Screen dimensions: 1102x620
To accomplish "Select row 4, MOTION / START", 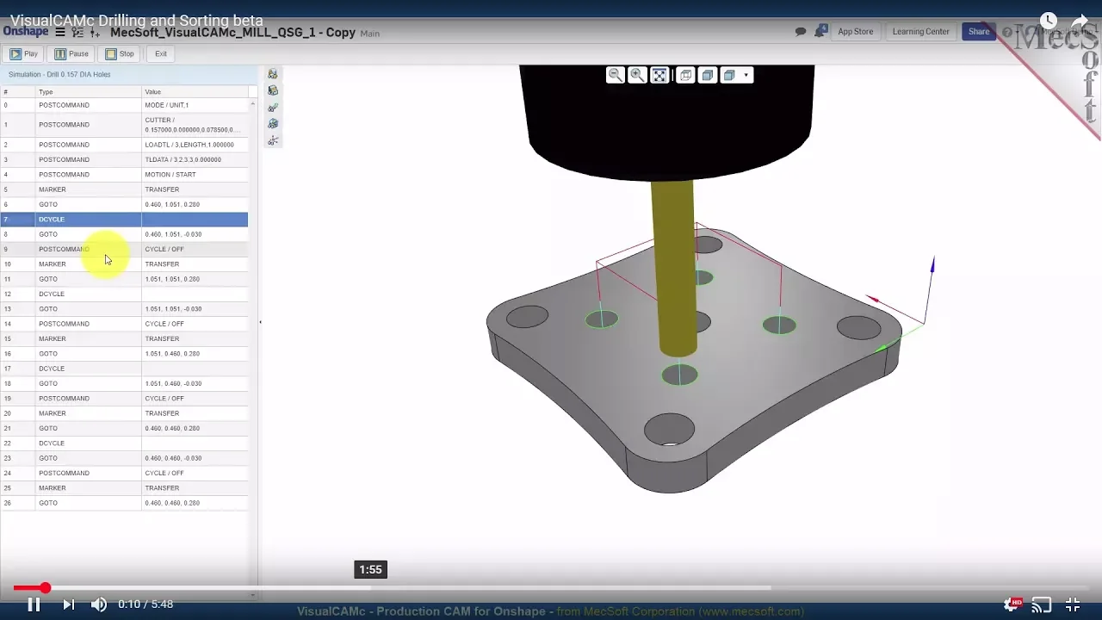I will [x=124, y=174].
